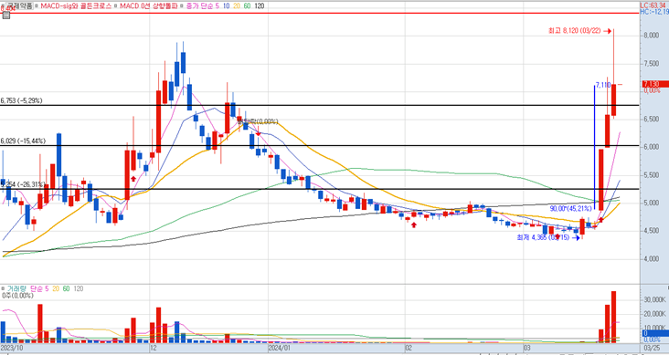Screen dimensions: 669x355
Task: Click the 국제약품 stock name label
Action: (x=18, y=5)
